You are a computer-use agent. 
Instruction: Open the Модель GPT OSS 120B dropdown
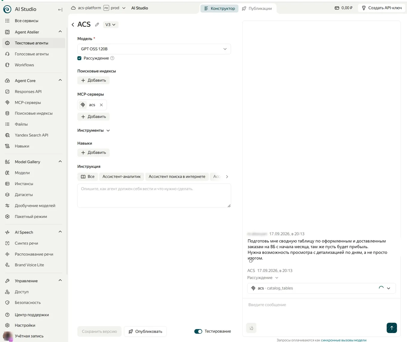(x=154, y=49)
